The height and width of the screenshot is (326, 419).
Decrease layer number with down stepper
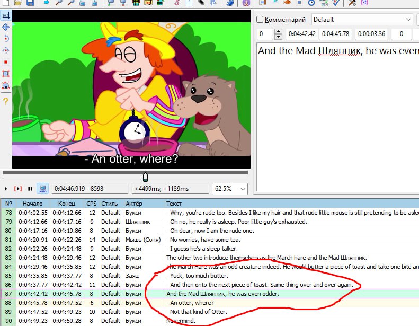point(278,37)
